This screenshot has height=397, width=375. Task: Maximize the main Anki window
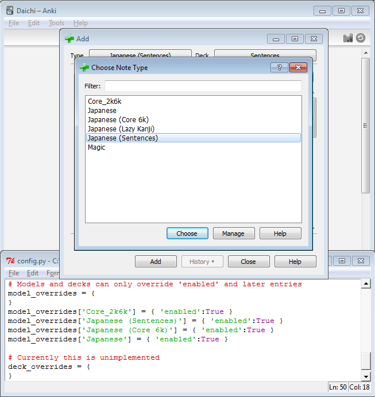pyautogui.click(x=341, y=11)
